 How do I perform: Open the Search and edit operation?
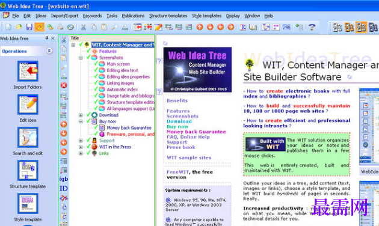[28, 138]
